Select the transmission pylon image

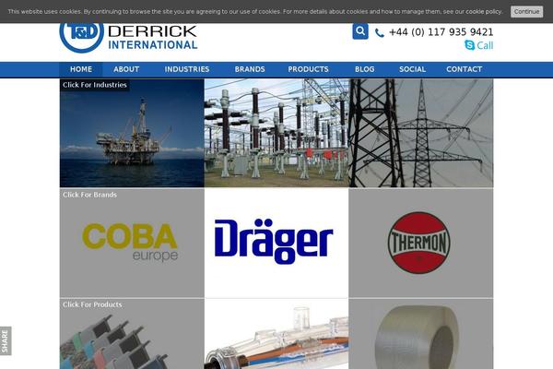[421, 133]
